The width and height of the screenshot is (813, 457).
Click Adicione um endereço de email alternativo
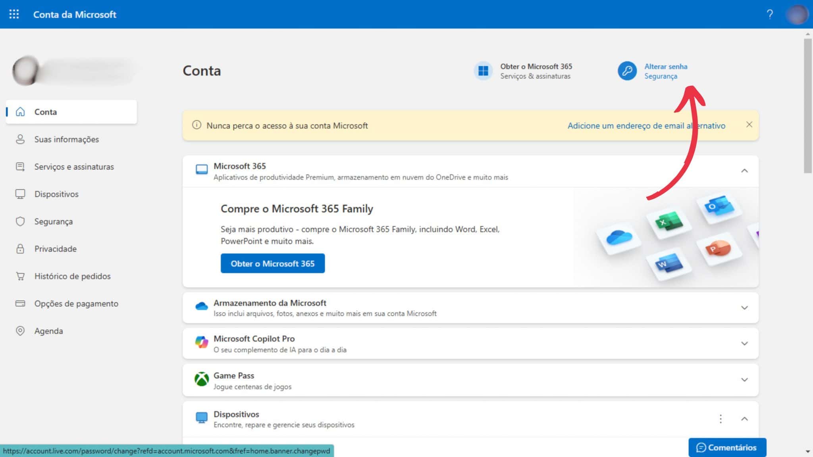(x=646, y=126)
